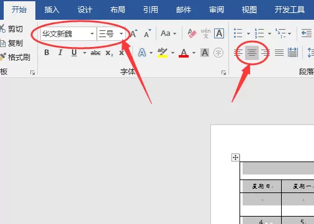Open the font color dropdown arrow
Screen dimensions: 314x224
coord(194,53)
